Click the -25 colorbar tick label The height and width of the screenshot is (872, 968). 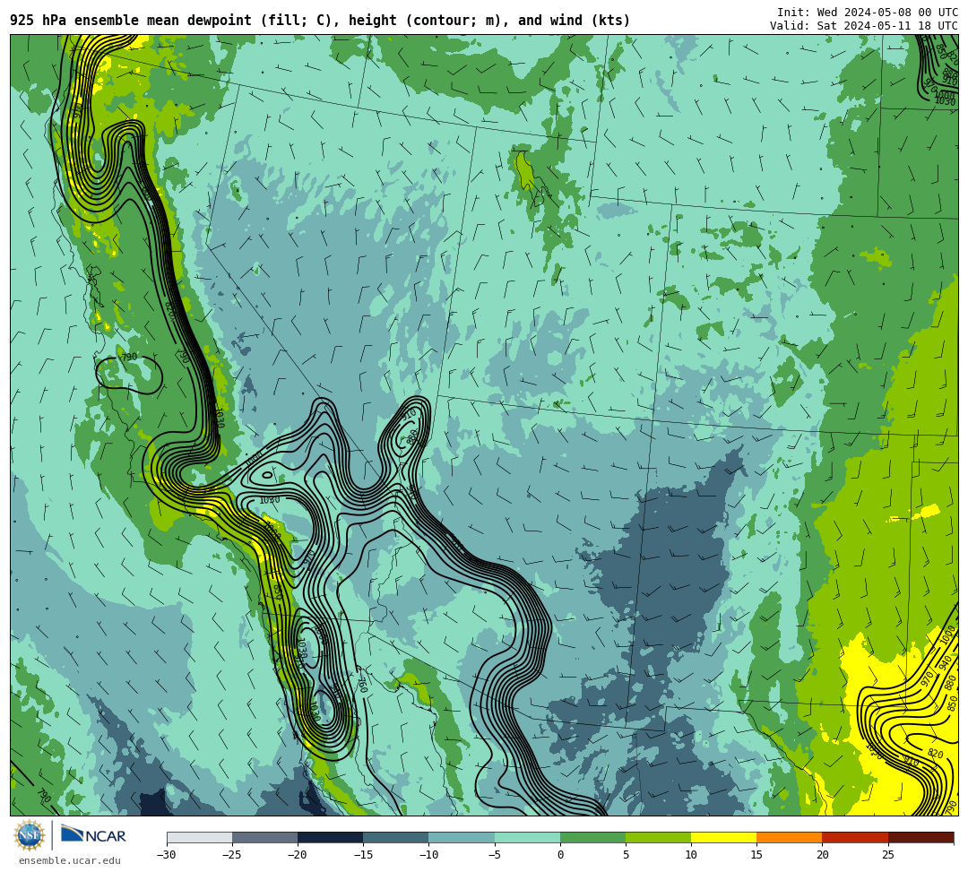point(232,855)
